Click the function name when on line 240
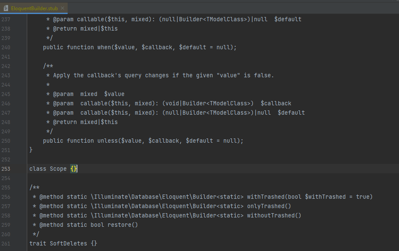This screenshot has height=251, width=399. click(x=104, y=47)
